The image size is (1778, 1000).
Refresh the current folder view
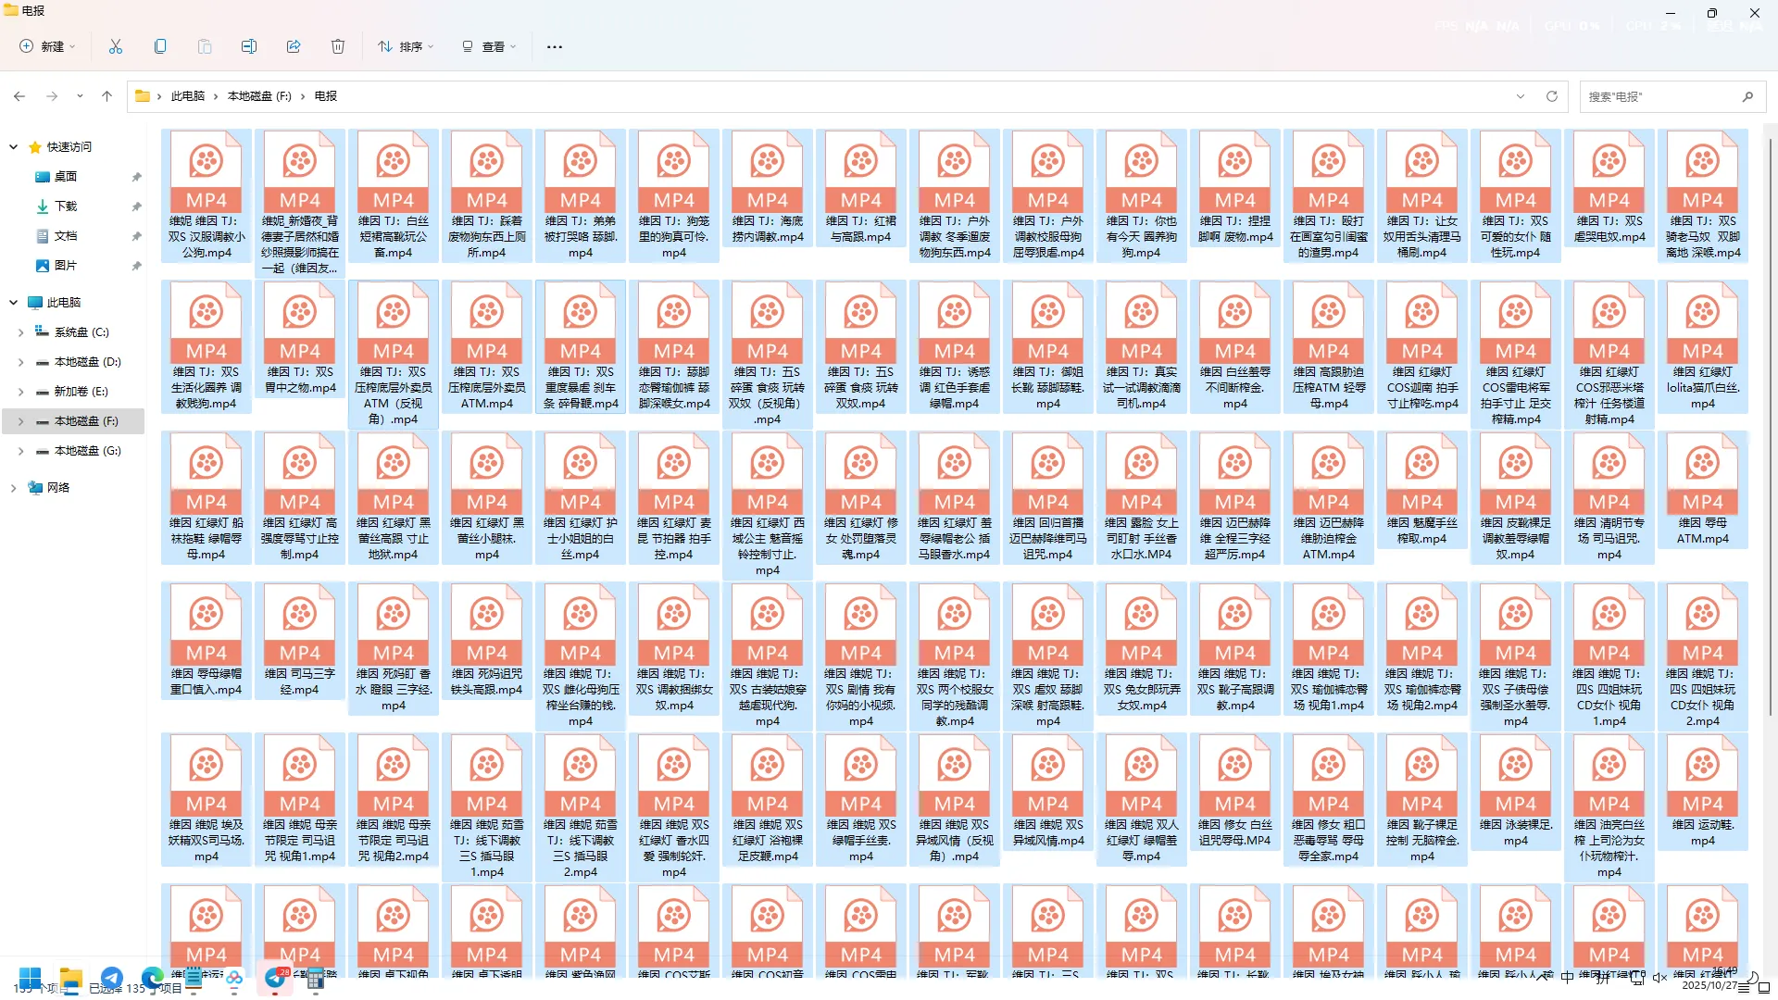1552,96
